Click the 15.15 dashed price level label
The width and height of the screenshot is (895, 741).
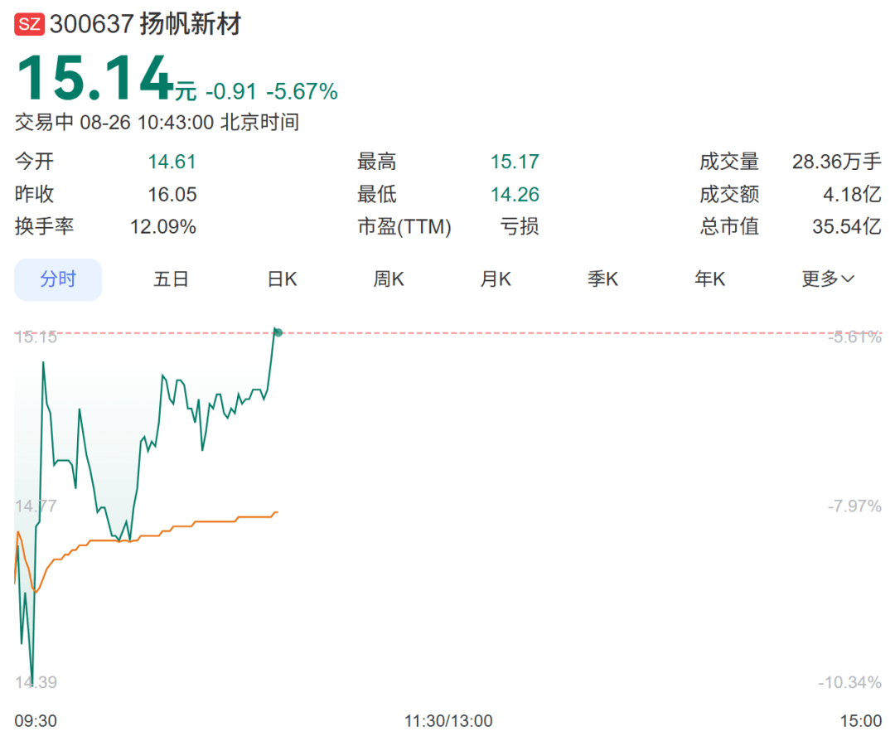pos(36,337)
